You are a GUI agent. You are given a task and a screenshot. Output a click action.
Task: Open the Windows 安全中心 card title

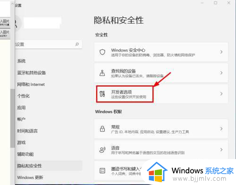(x=128, y=50)
